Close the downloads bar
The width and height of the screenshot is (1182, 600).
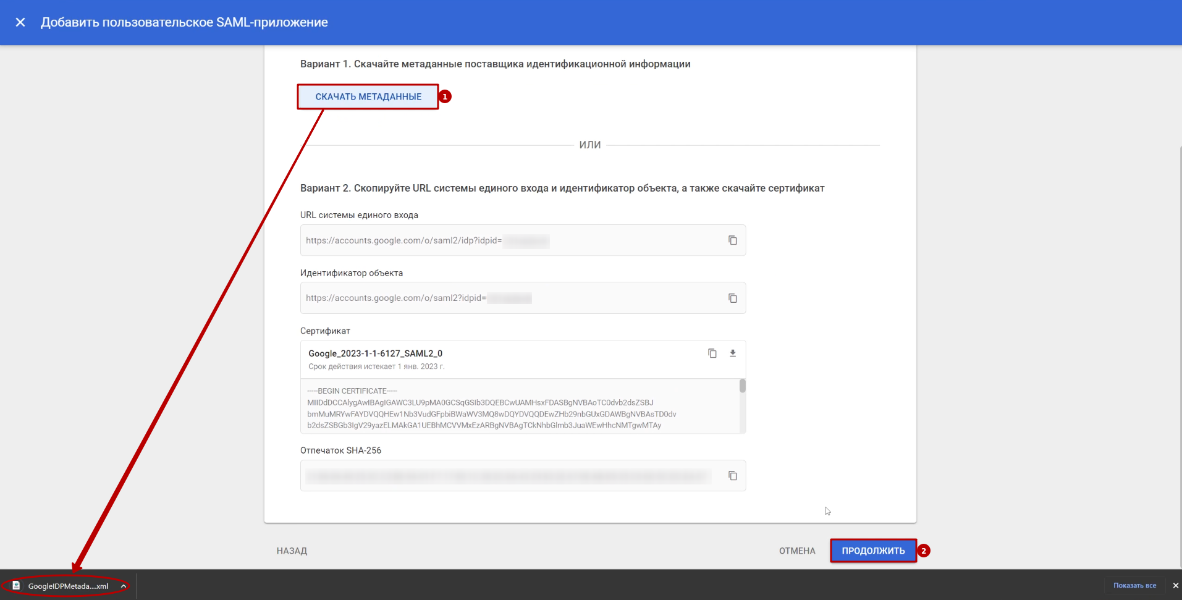coord(1175,586)
